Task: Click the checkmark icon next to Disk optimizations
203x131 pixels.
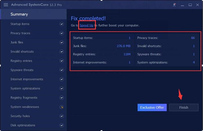Action: (62, 125)
